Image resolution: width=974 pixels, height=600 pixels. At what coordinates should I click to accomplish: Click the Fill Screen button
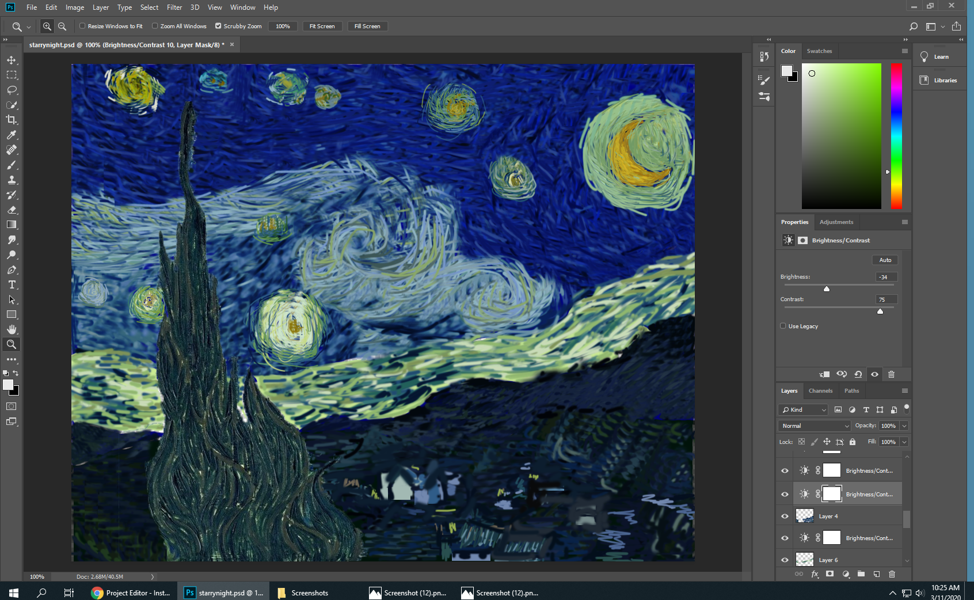pos(367,26)
